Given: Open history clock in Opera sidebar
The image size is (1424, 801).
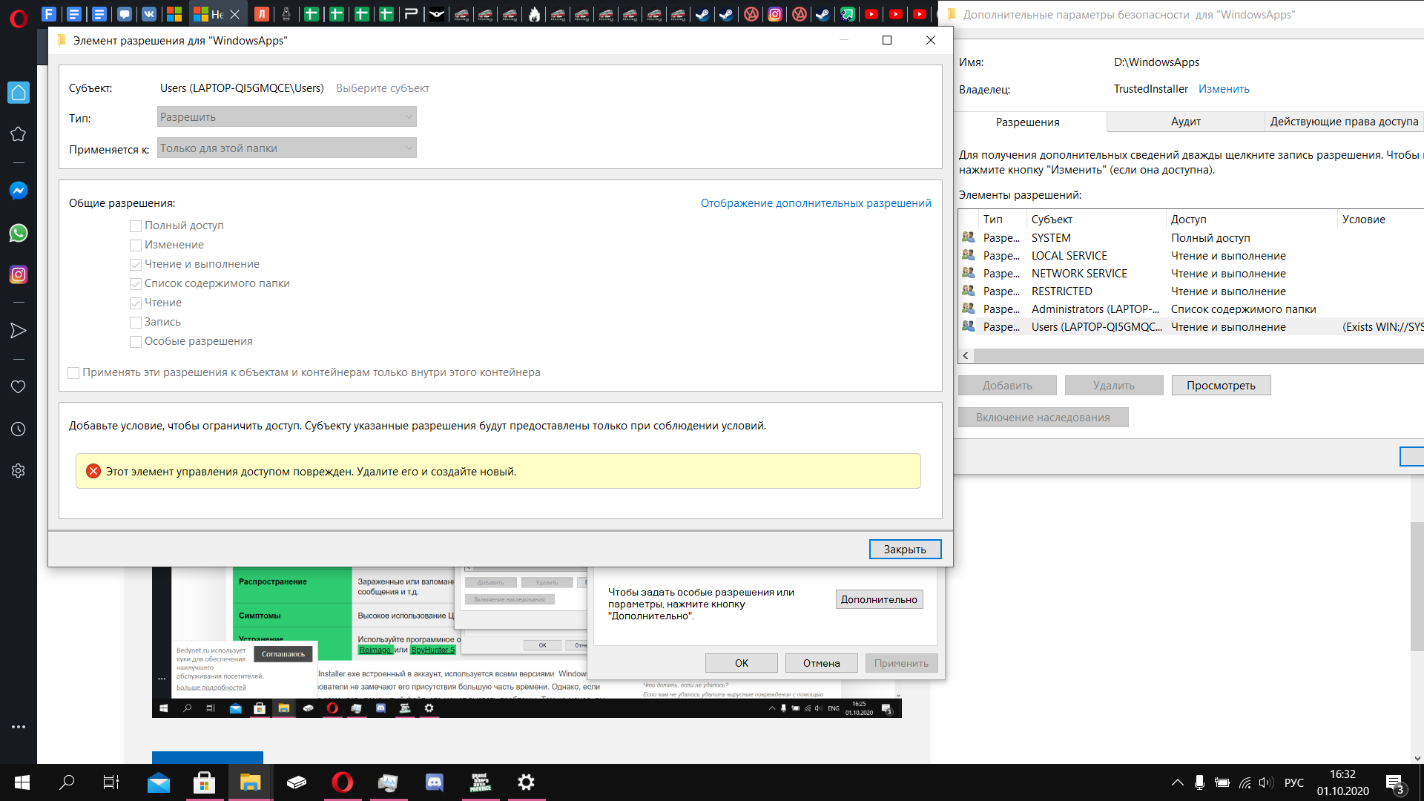Looking at the screenshot, I should (x=19, y=429).
